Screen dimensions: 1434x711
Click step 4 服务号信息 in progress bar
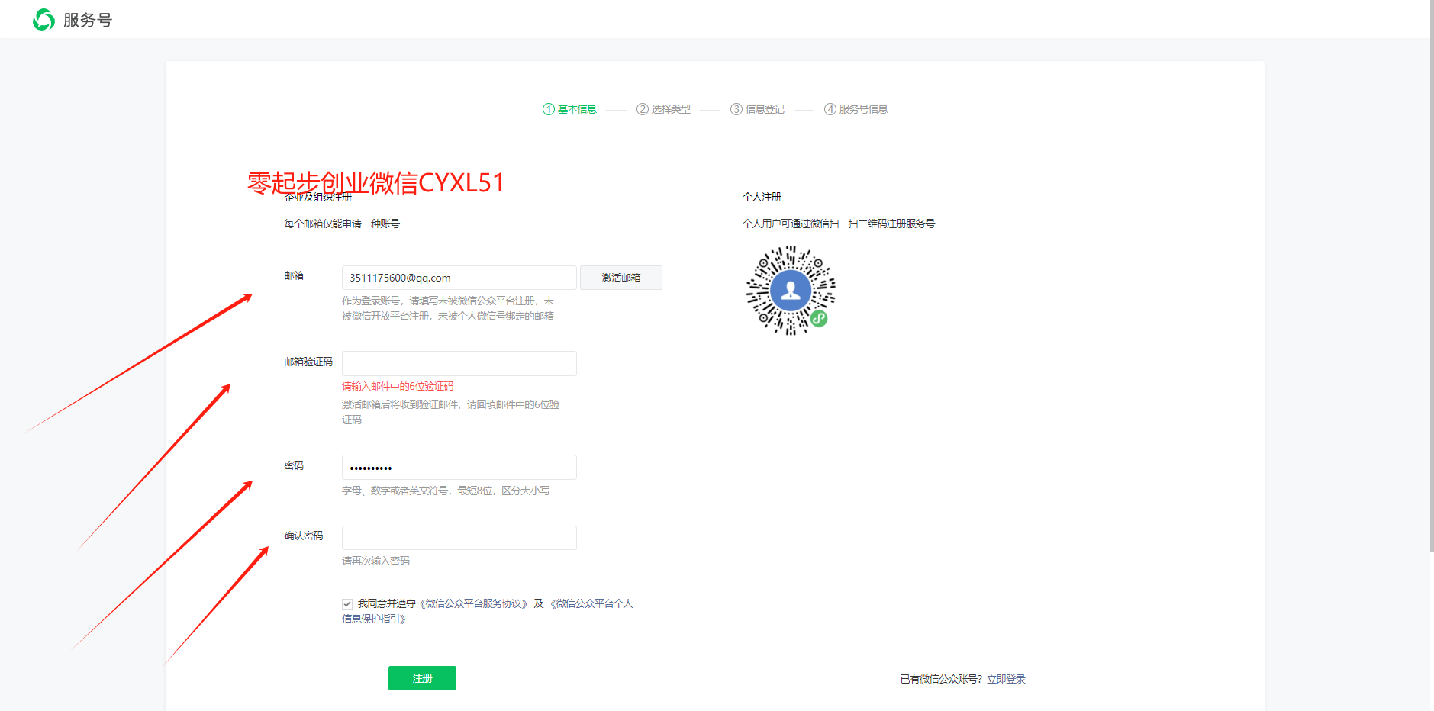pyautogui.click(x=856, y=109)
